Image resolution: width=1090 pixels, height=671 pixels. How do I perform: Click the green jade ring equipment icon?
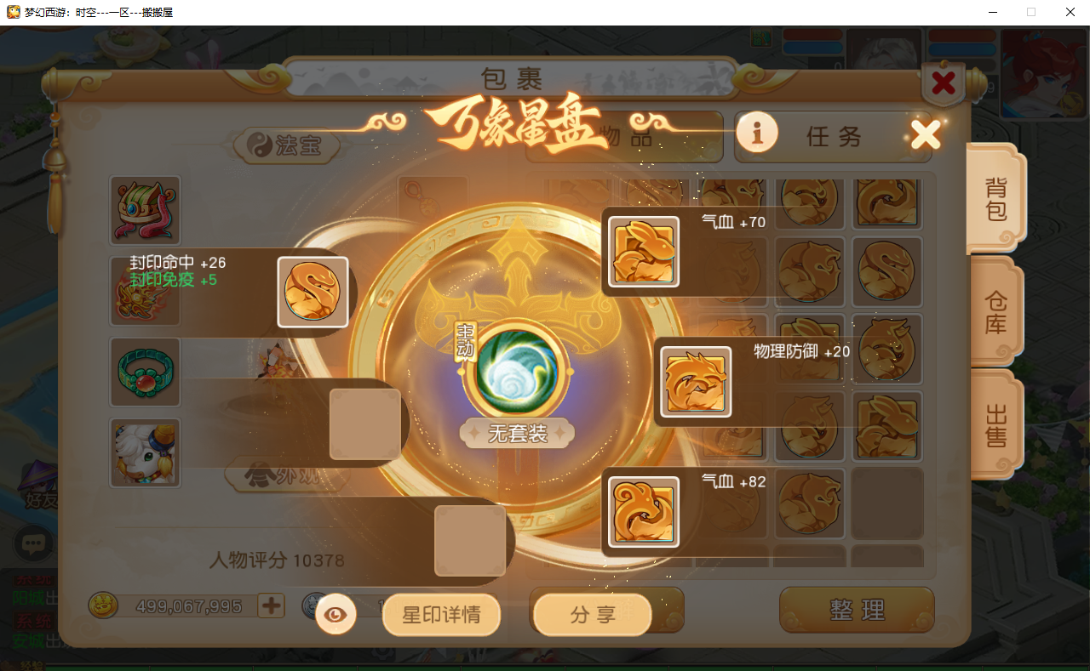point(146,372)
